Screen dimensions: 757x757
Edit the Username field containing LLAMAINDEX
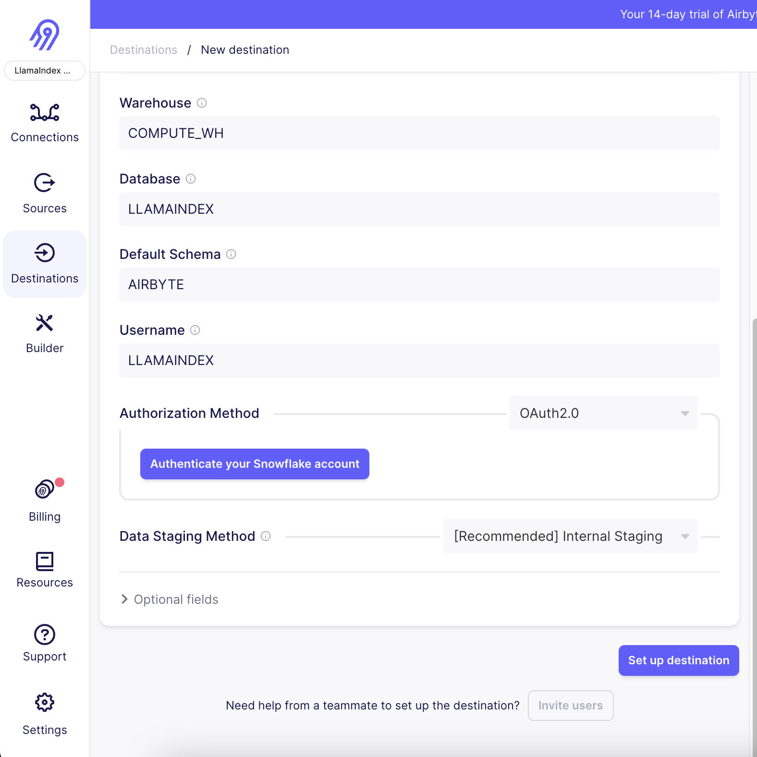pyautogui.click(x=419, y=360)
